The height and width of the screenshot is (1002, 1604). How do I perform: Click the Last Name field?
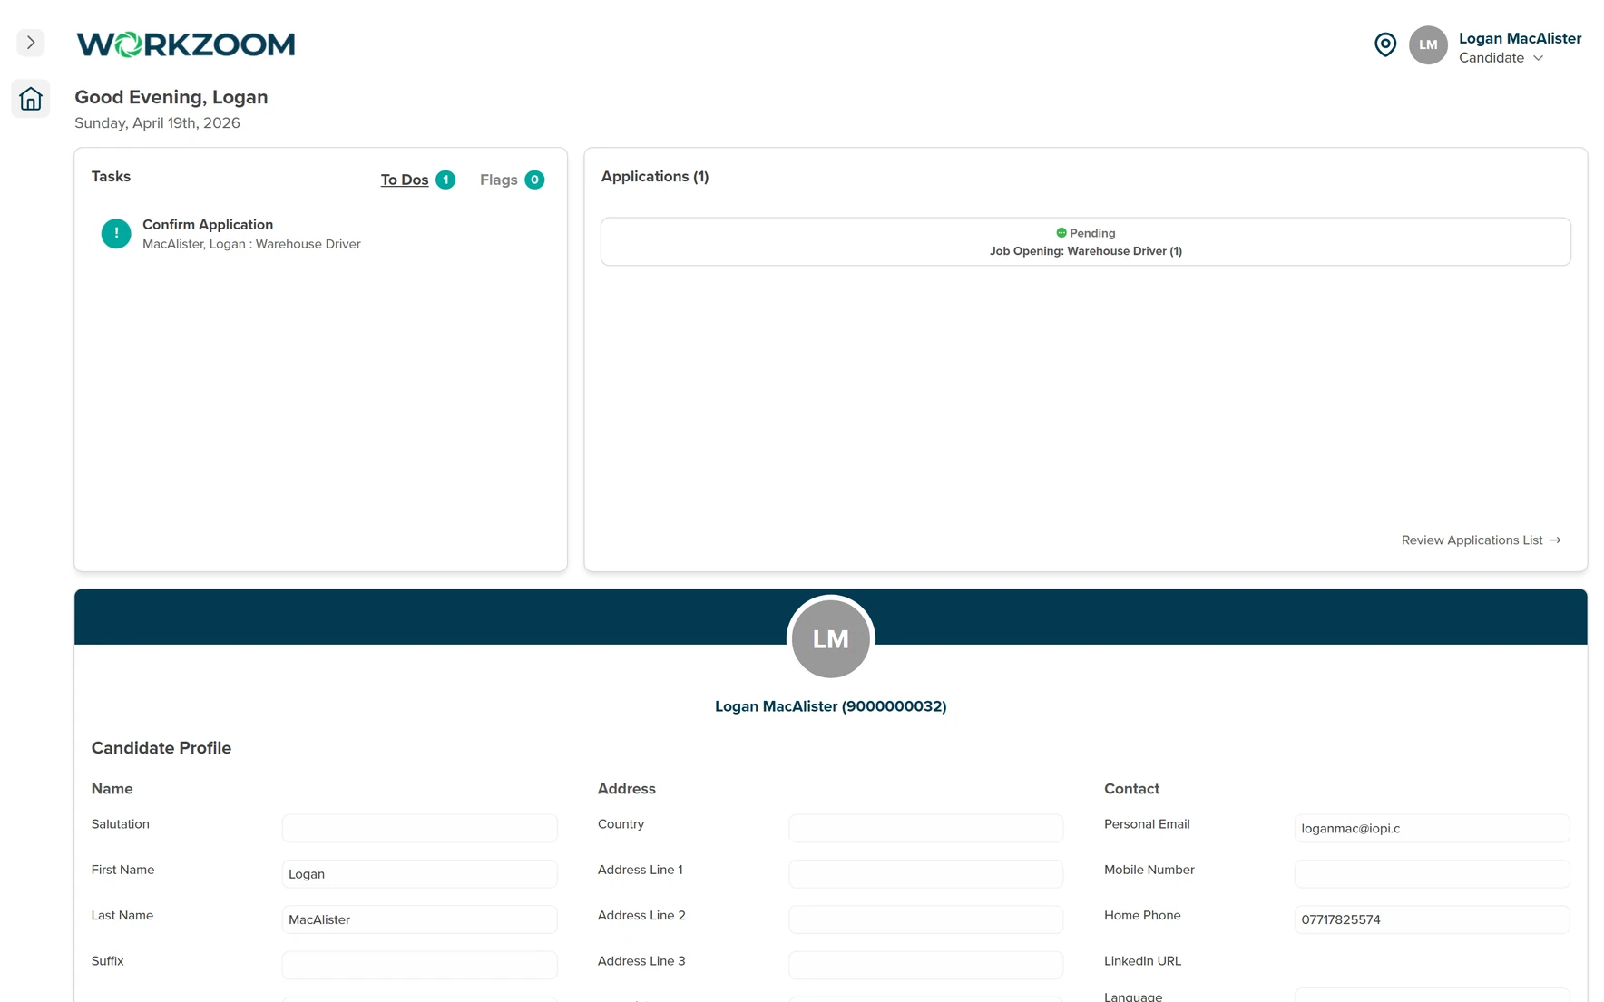point(419,919)
